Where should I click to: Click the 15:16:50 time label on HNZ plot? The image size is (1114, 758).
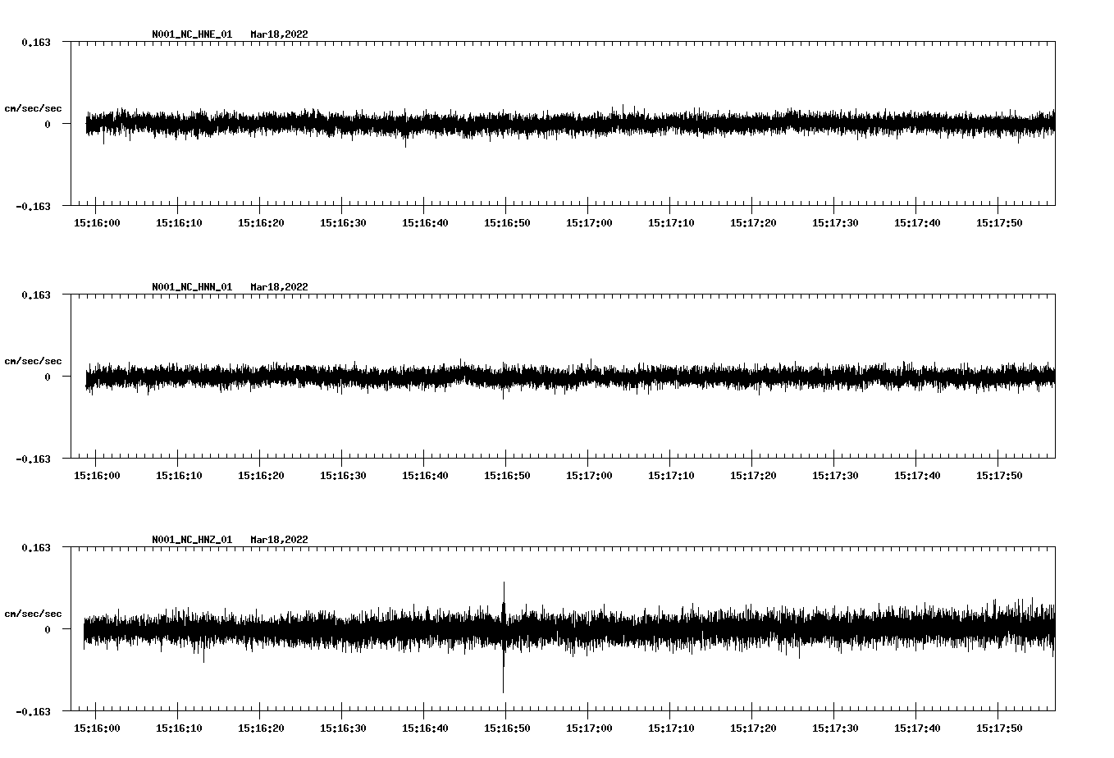(x=507, y=728)
